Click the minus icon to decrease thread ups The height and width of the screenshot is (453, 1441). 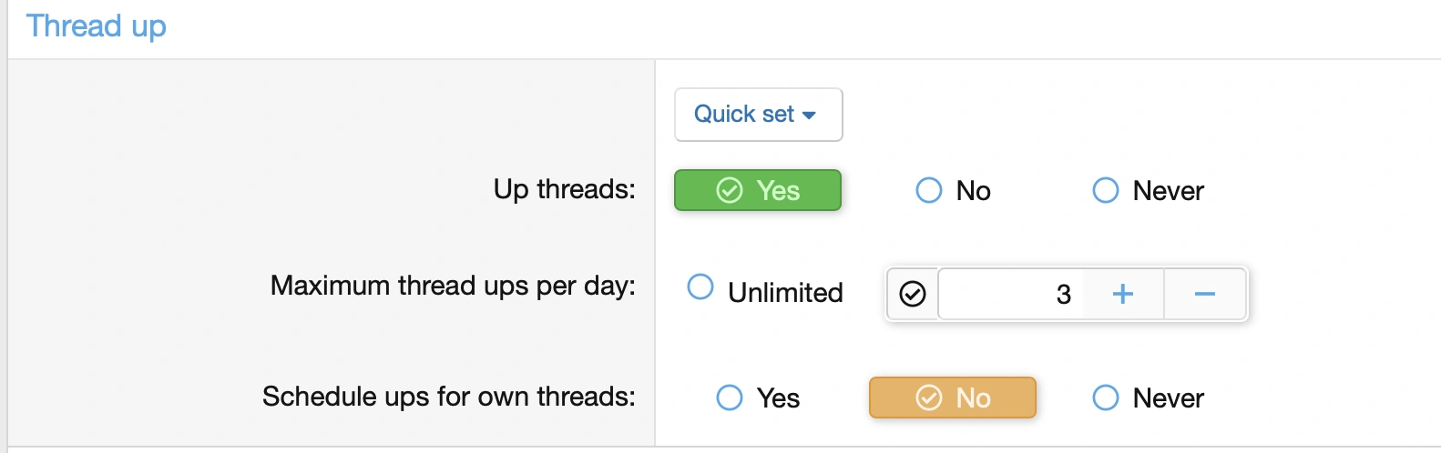pos(1204,294)
